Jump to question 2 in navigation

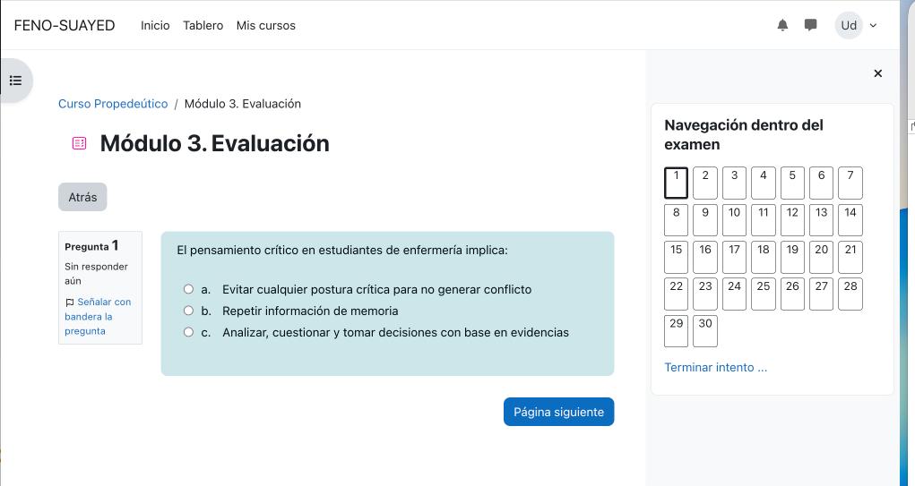click(705, 183)
